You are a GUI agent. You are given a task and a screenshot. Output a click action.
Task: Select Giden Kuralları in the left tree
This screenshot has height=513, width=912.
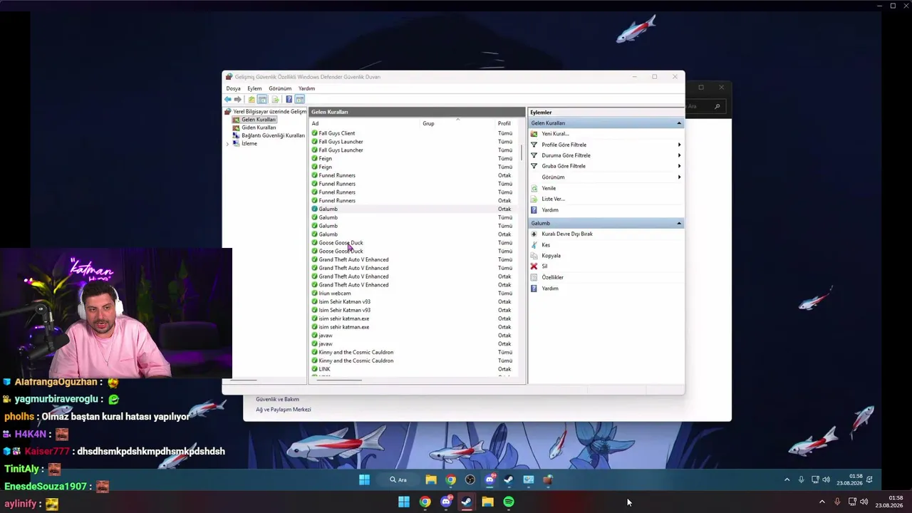pos(259,128)
